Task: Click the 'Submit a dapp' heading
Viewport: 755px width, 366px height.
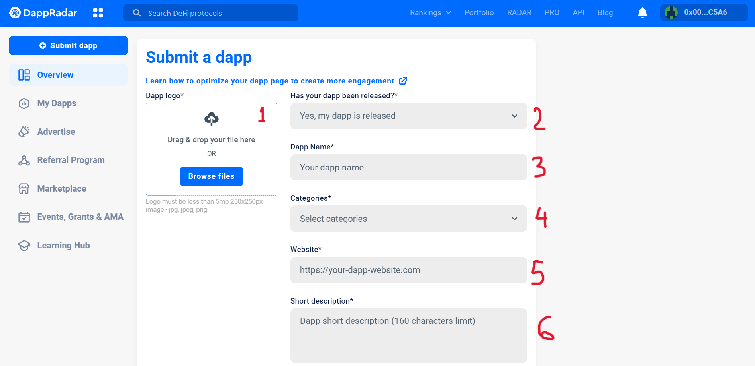Action: click(x=199, y=58)
